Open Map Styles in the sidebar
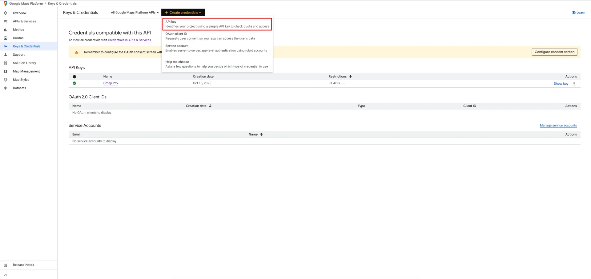The height and width of the screenshot is (279, 591). (21, 80)
